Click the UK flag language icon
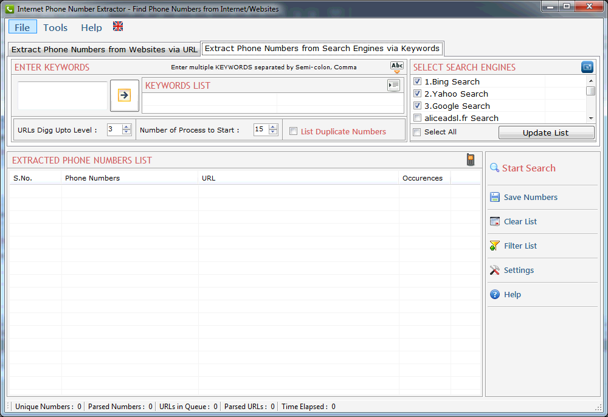Viewport: 608px width, 417px height. pos(118,26)
